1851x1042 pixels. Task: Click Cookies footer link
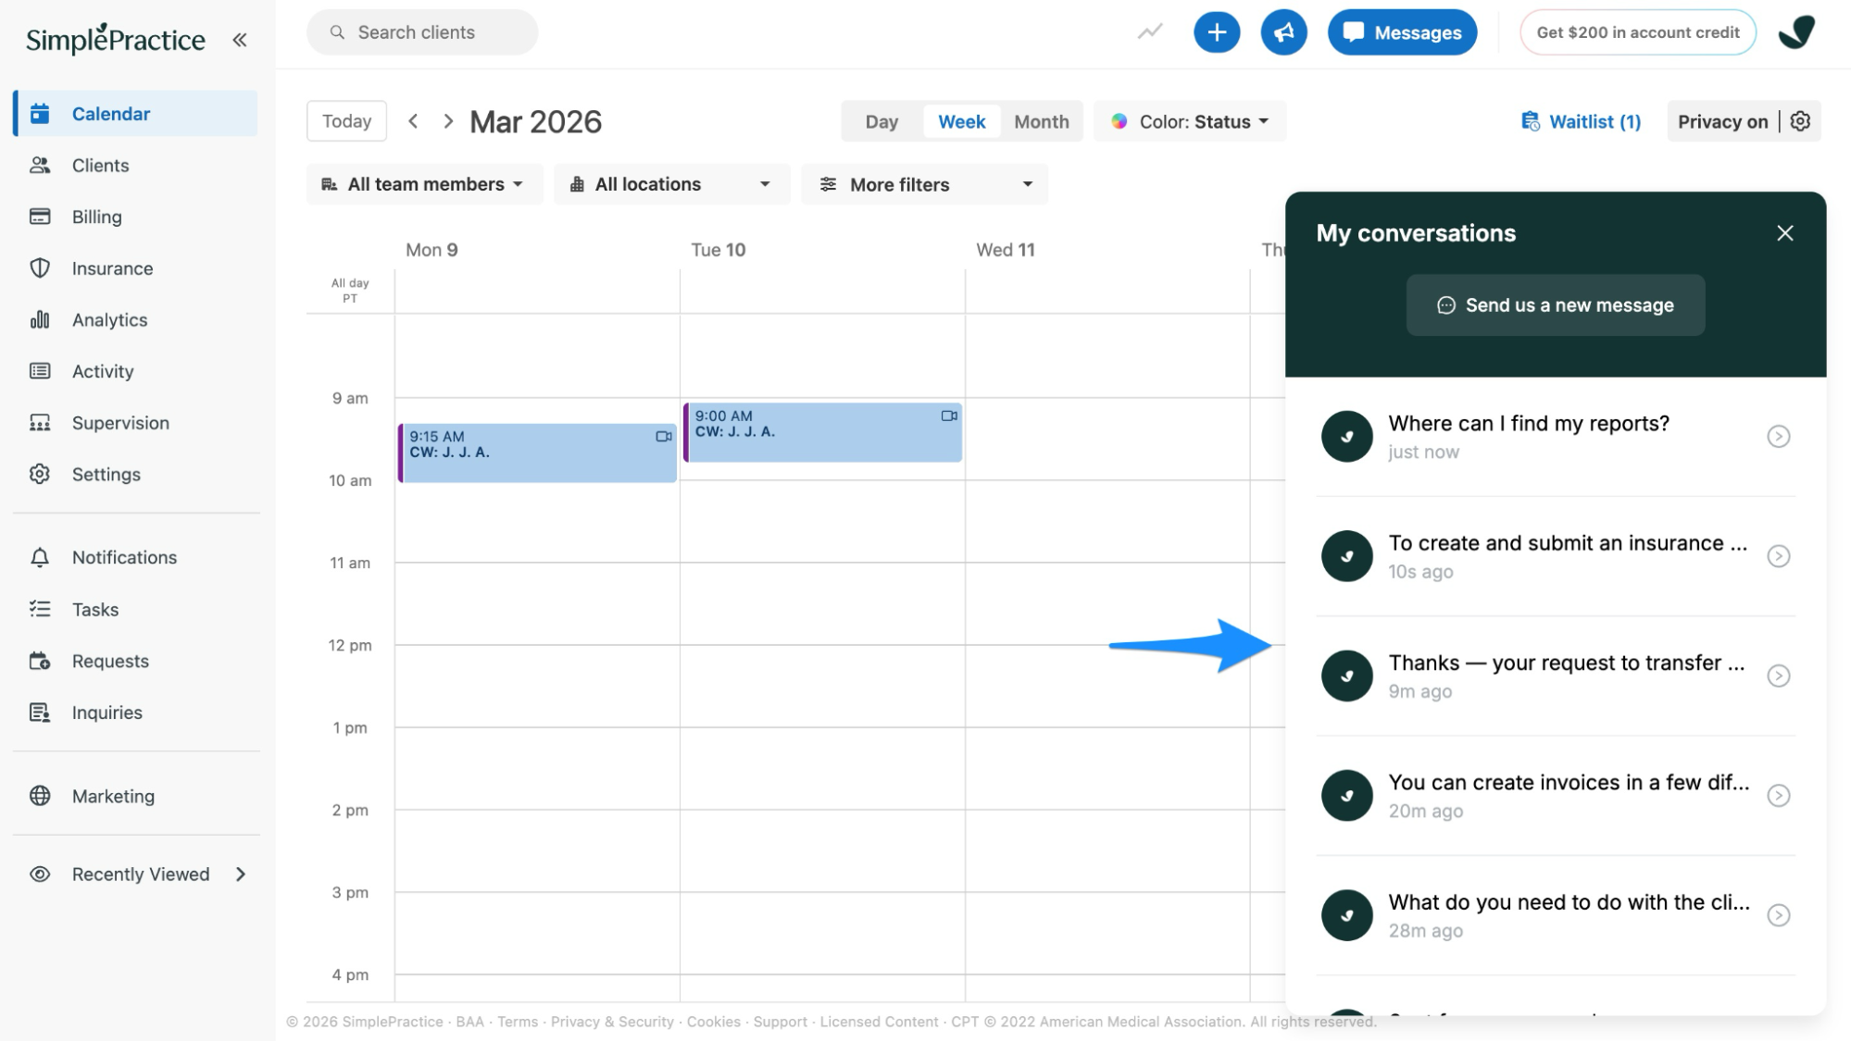[713, 1022]
